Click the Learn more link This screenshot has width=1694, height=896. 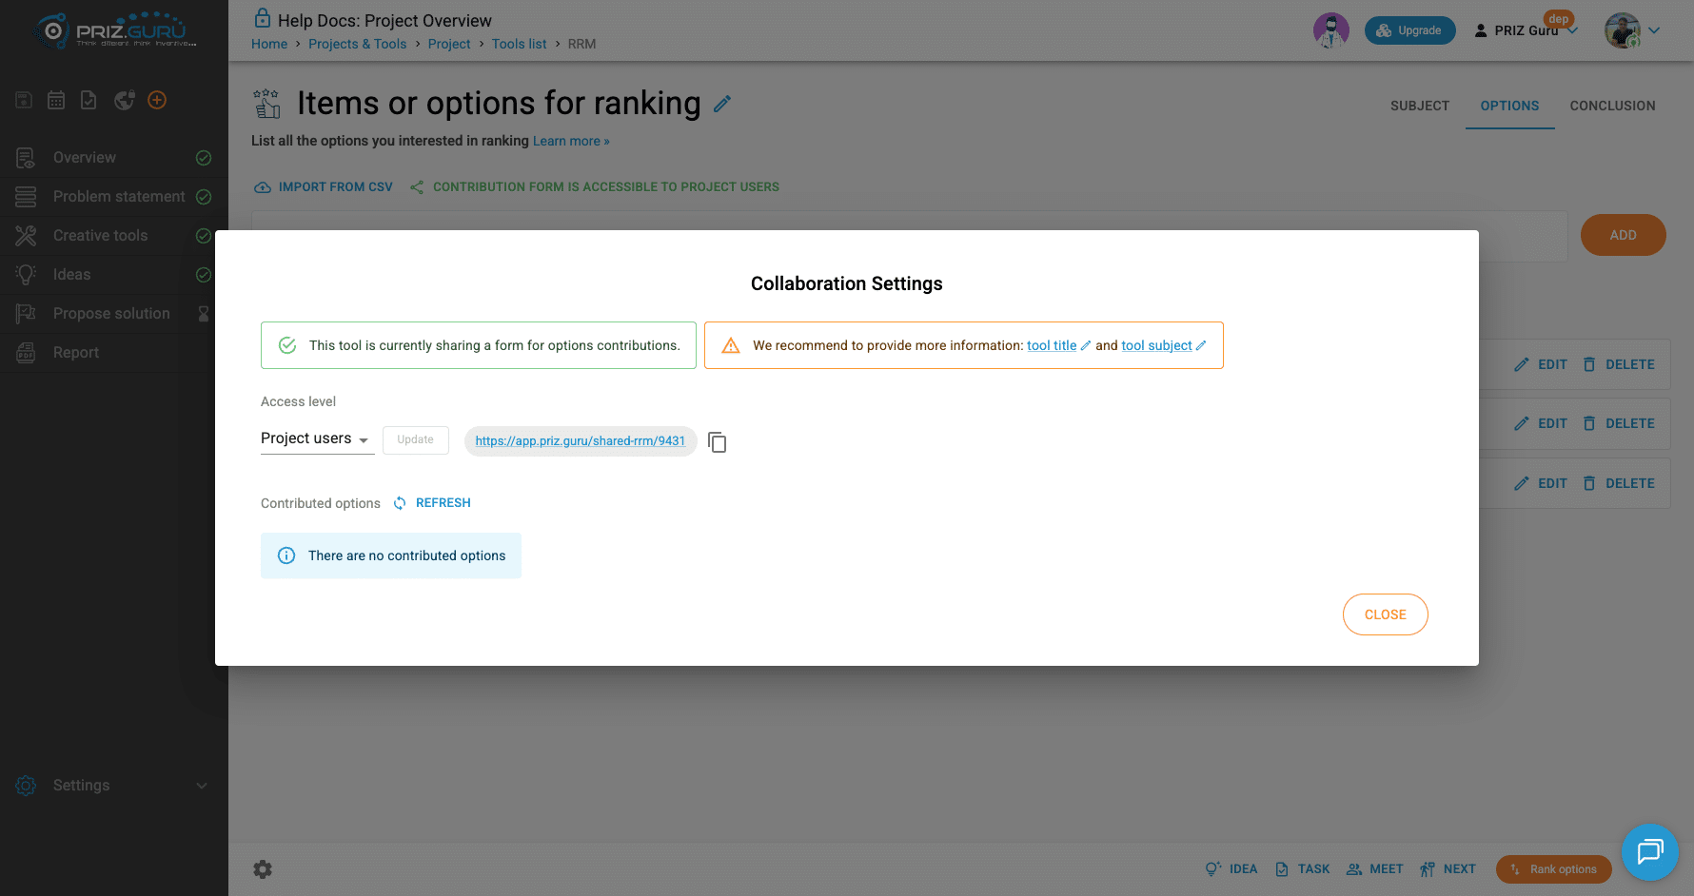tap(571, 142)
